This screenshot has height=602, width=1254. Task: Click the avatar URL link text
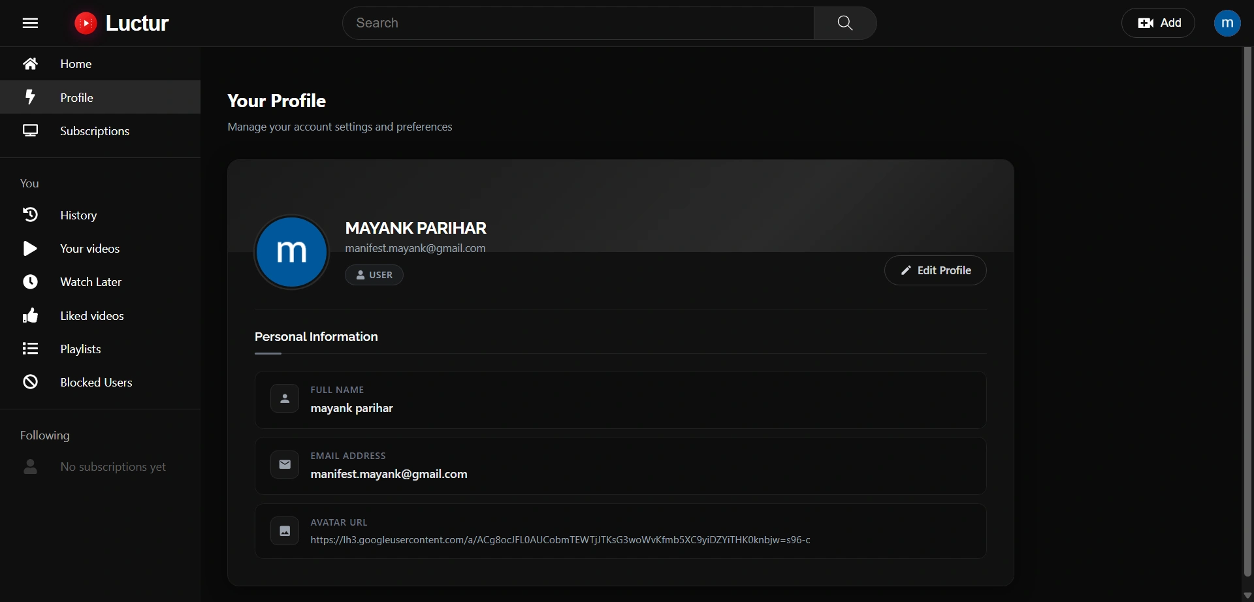coord(560,540)
